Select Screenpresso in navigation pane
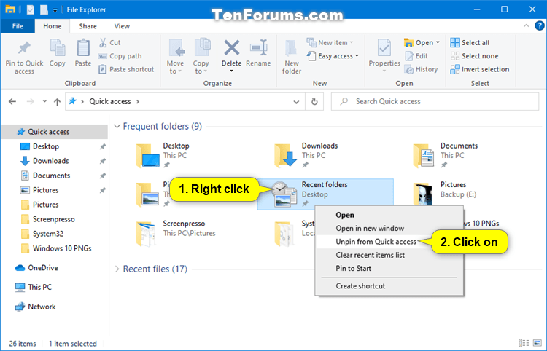This screenshot has height=351, width=547. 55,219
